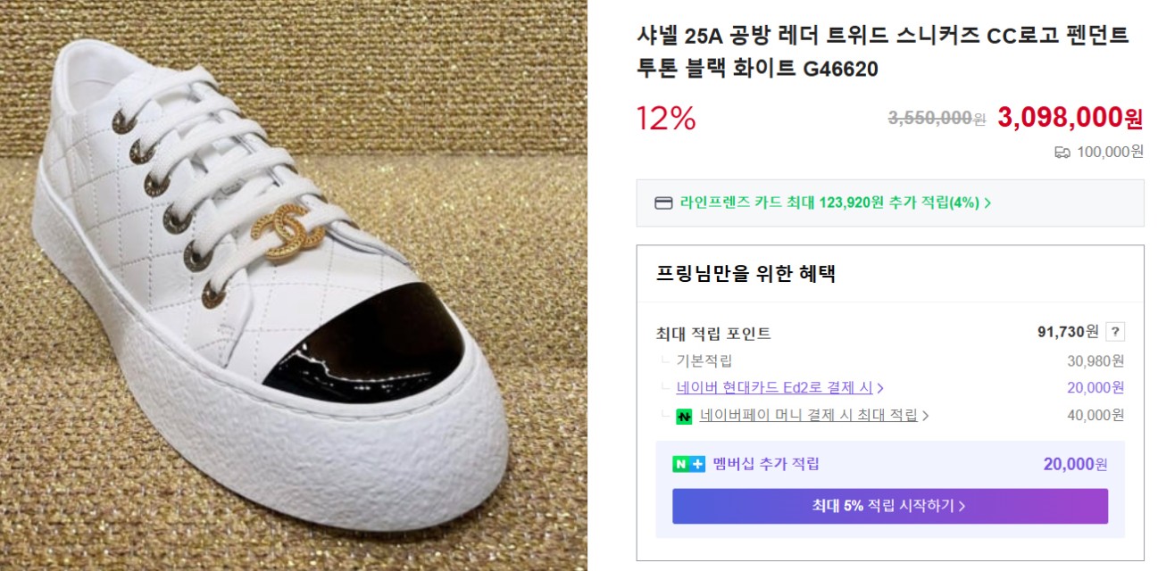Click the green Naver Pay money icon

coord(684,416)
